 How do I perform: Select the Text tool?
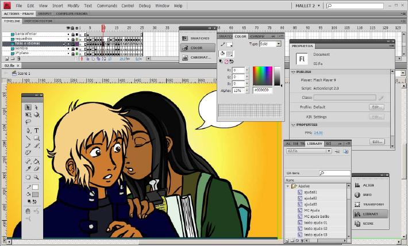tap(36, 130)
